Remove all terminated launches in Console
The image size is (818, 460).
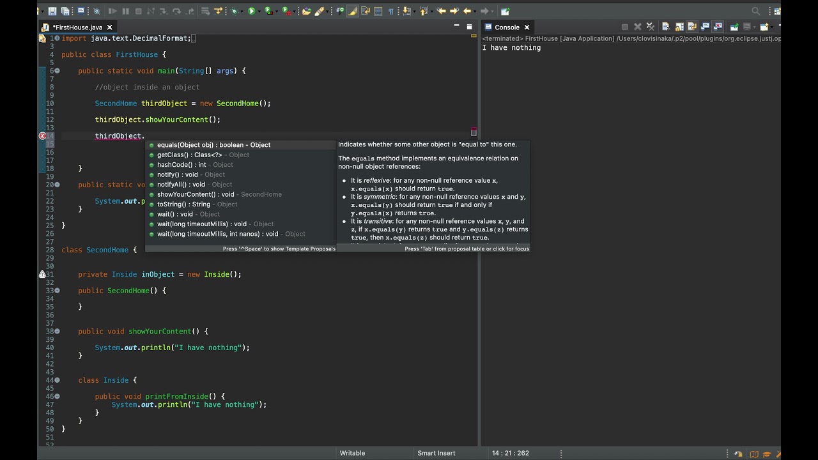(651, 27)
